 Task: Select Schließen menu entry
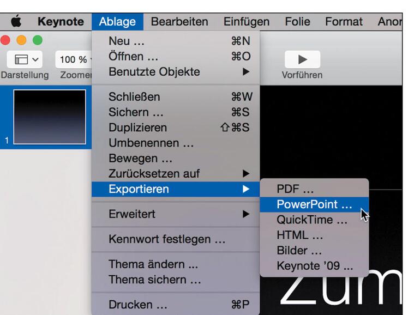click(176, 96)
